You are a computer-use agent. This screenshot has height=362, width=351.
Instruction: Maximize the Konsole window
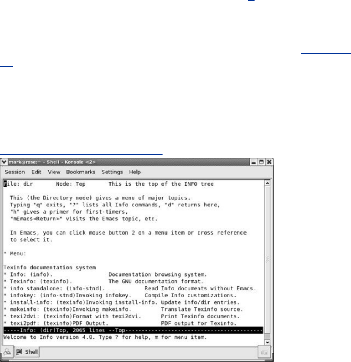click(x=261, y=162)
